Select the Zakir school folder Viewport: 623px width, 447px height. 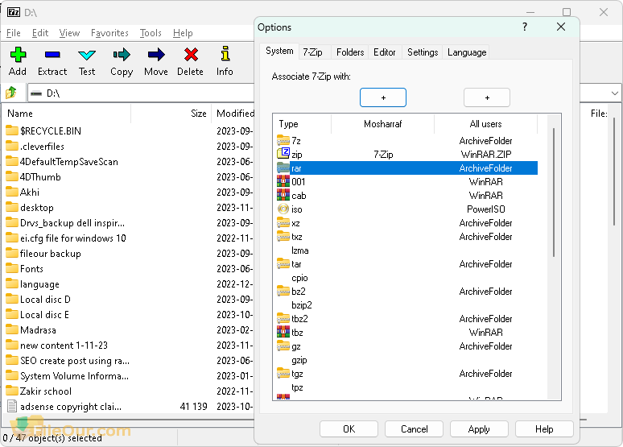point(46,391)
